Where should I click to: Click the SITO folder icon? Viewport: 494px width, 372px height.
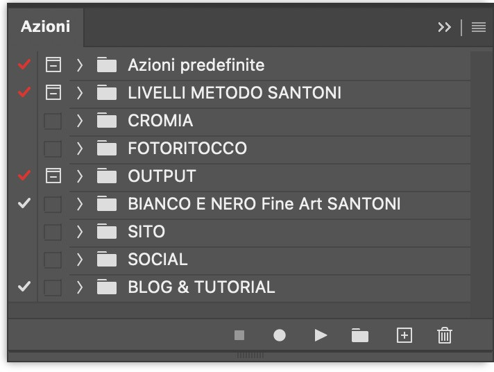(x=107, y=232)
